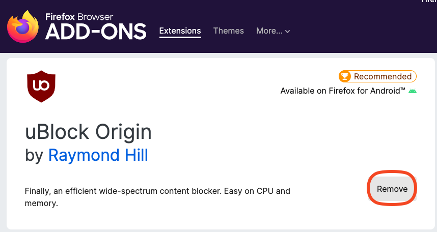Click the cut-off link at the header's top right

pos(429,1)
